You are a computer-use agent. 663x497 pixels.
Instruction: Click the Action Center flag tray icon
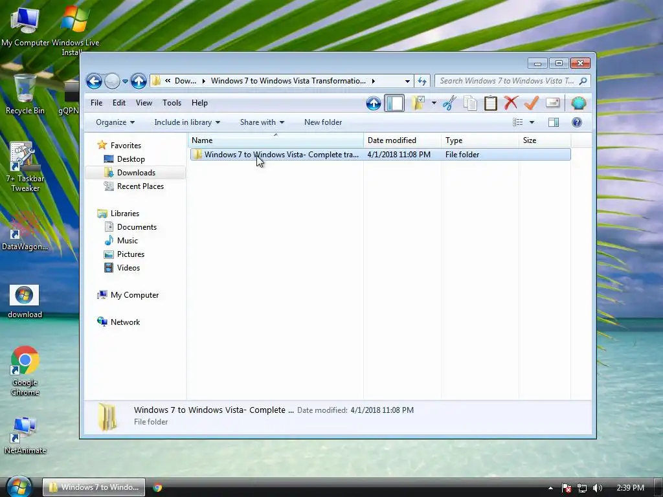click(x=567, y=488)
